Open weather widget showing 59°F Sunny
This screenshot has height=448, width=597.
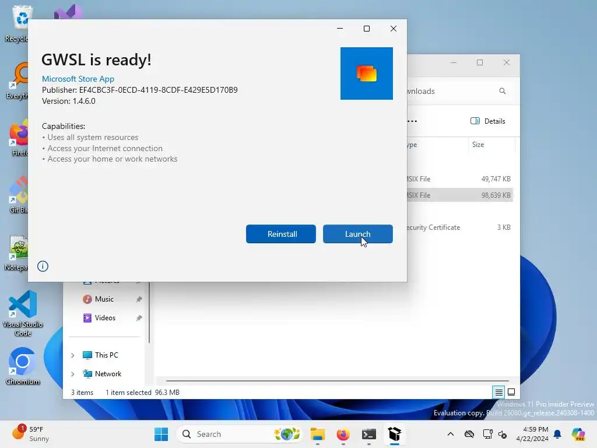click(30, 434)
